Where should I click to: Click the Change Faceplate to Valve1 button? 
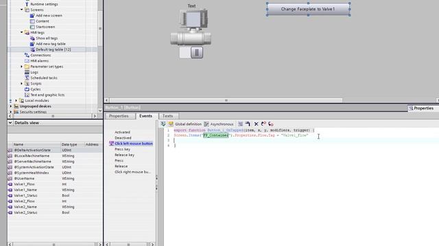coord(308,9)
